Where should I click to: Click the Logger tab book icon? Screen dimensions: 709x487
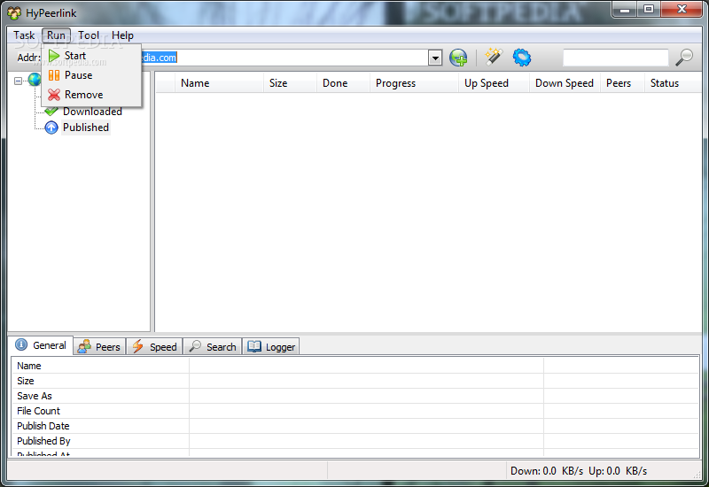254,346
